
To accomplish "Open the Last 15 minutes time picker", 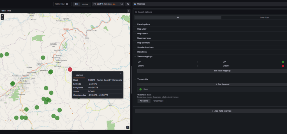I will (x=105, y=4).
